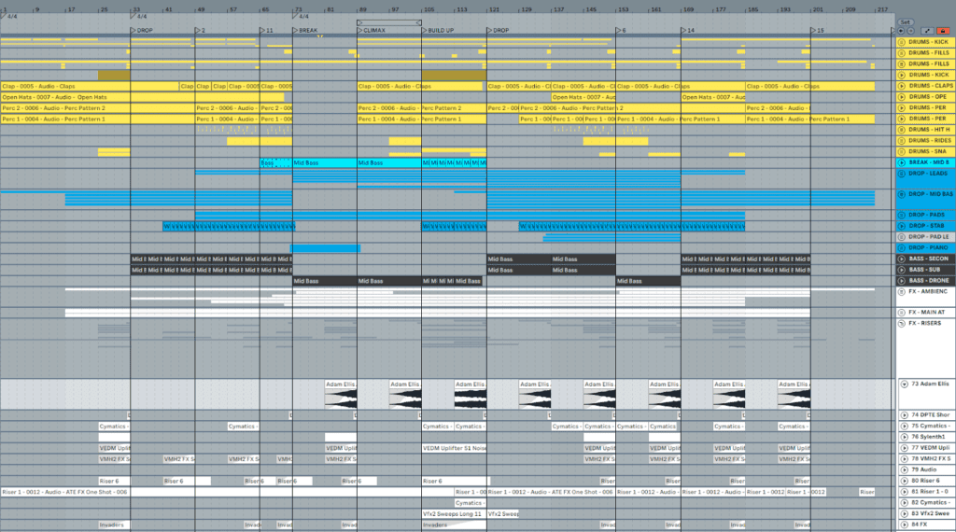This screenshot has height=532, width=956.
Task: Jump to locator 15
Action: click(817, 31)
